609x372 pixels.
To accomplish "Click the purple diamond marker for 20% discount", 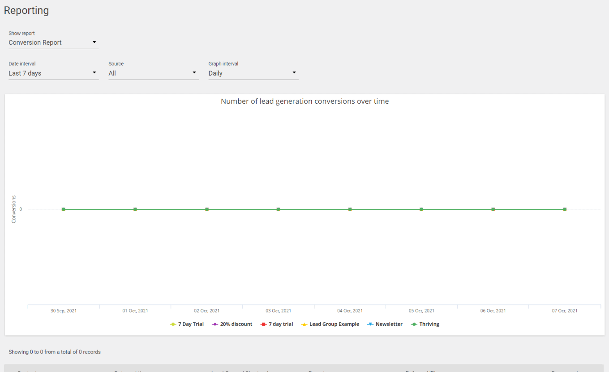I will [215, 325].
